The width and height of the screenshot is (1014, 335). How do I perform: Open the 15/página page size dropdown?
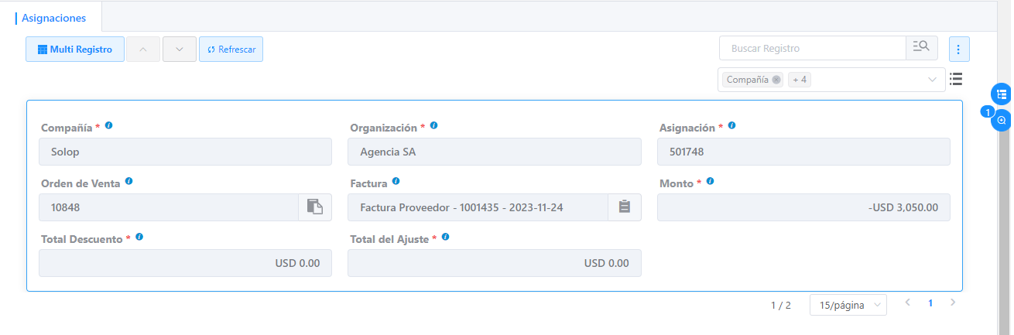click(x=848, y=305)
